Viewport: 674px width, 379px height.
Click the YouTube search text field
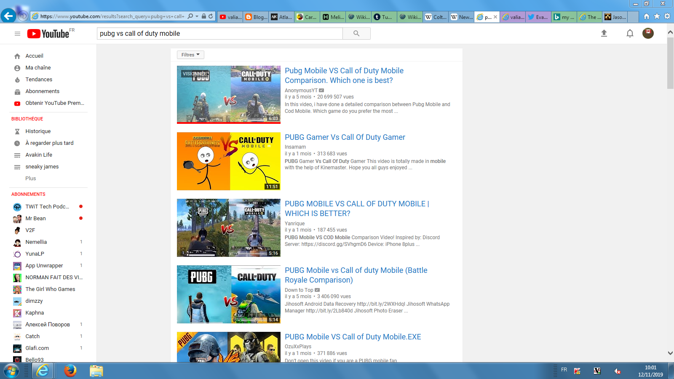[x=220, y=34]
